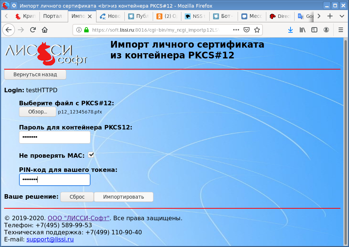Open the Library bookmarks and history icon
Screen dimensions: 349x247
302,30
